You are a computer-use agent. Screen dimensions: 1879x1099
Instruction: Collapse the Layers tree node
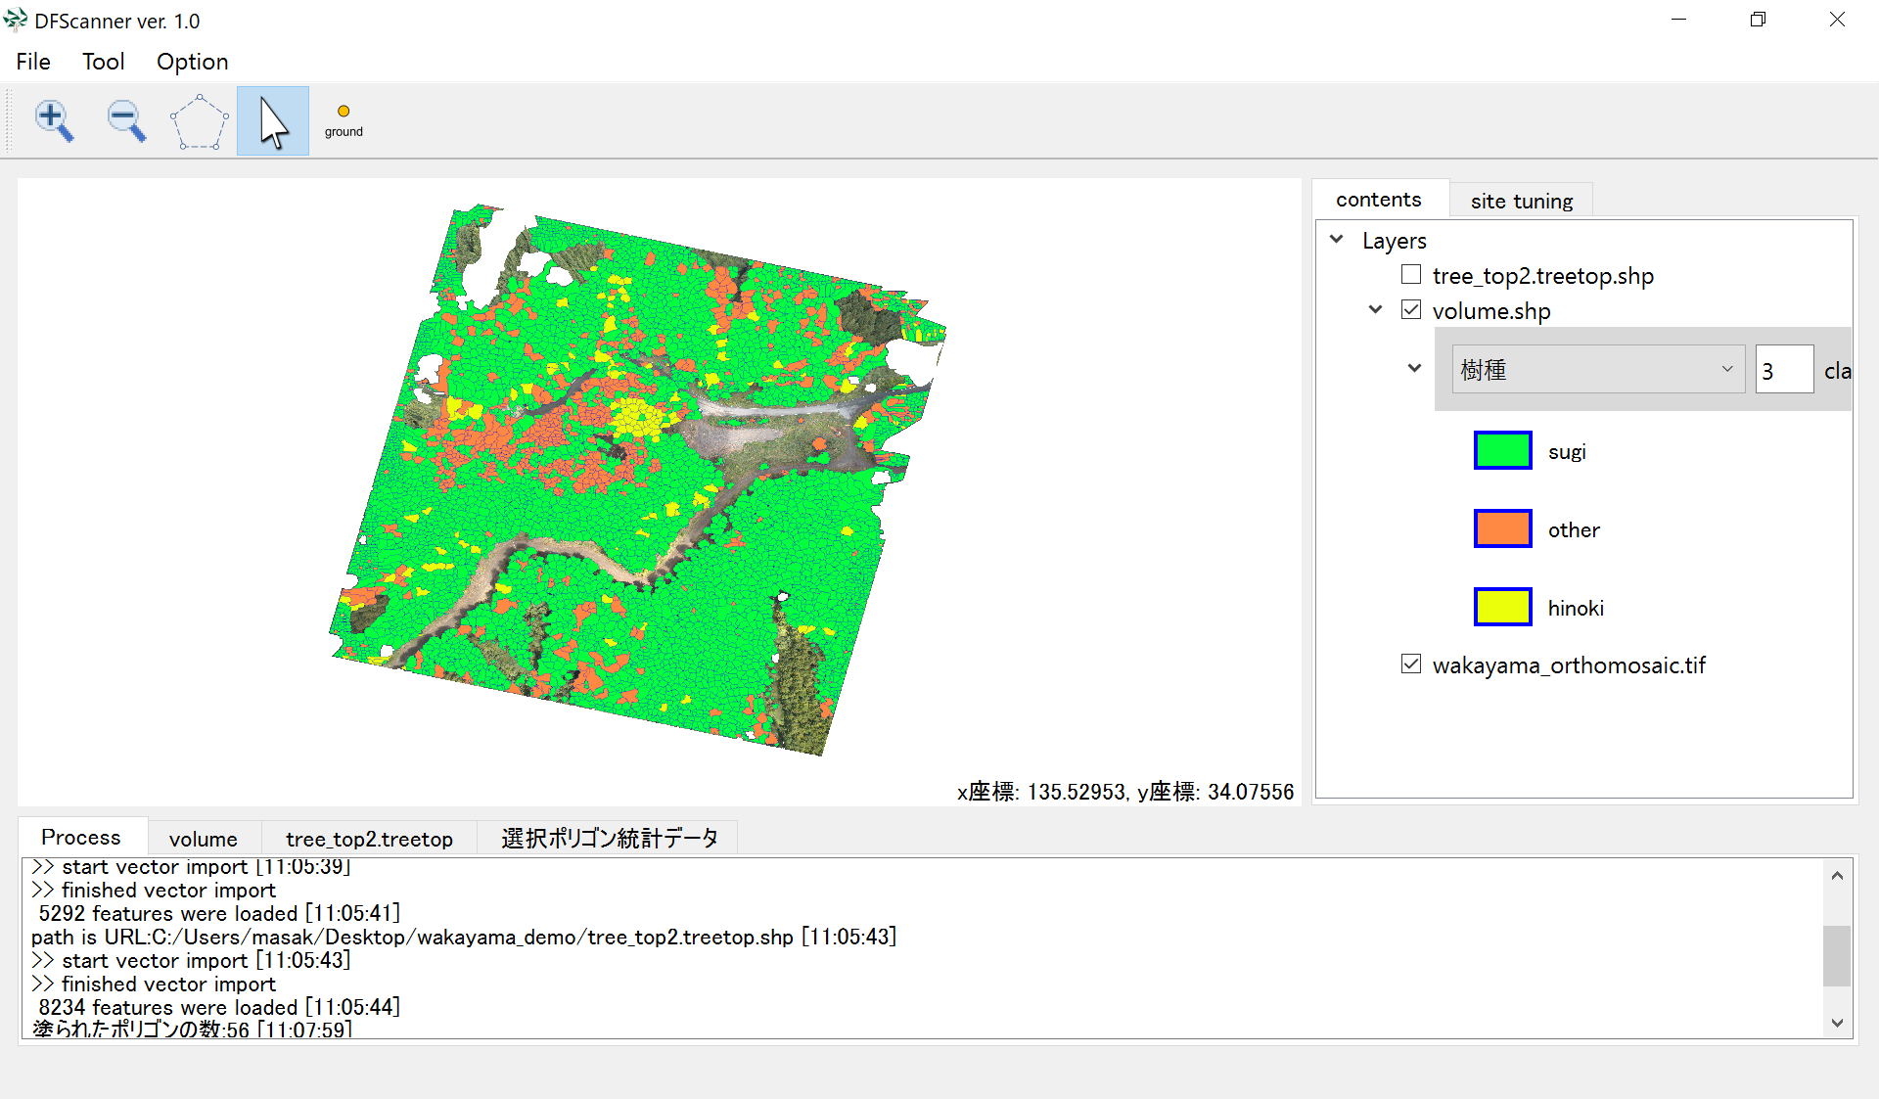(1337, 240)
